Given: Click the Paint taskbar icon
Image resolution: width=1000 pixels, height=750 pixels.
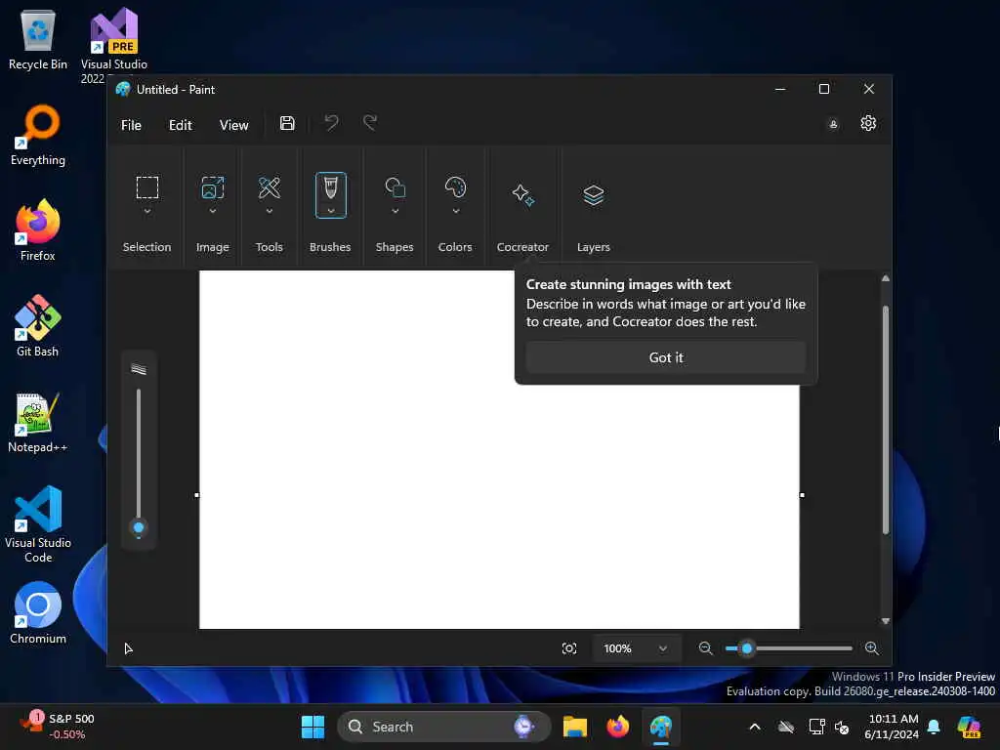Looking at the screenshot, I should 661,727.
